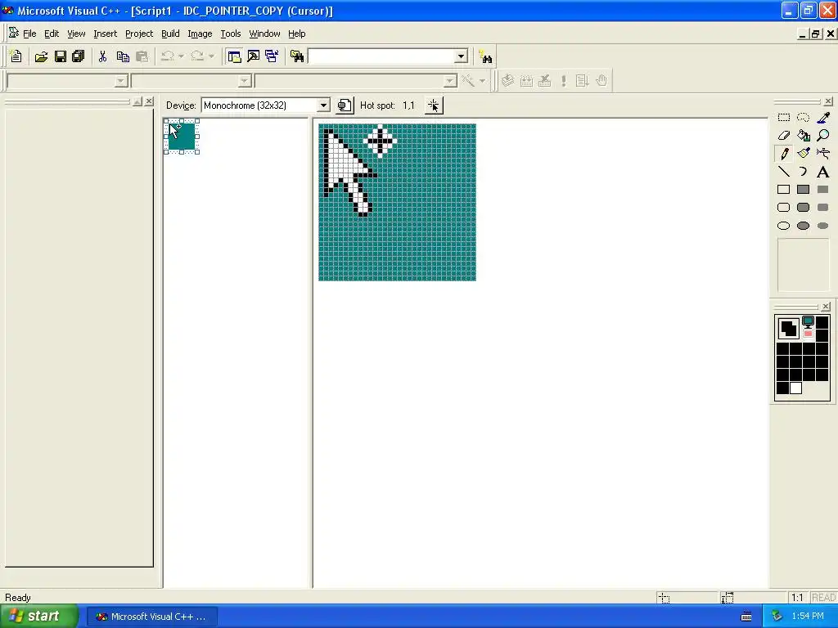Click the Search binoculars icon
Viewport: 838px width, 628px height.
485,56
